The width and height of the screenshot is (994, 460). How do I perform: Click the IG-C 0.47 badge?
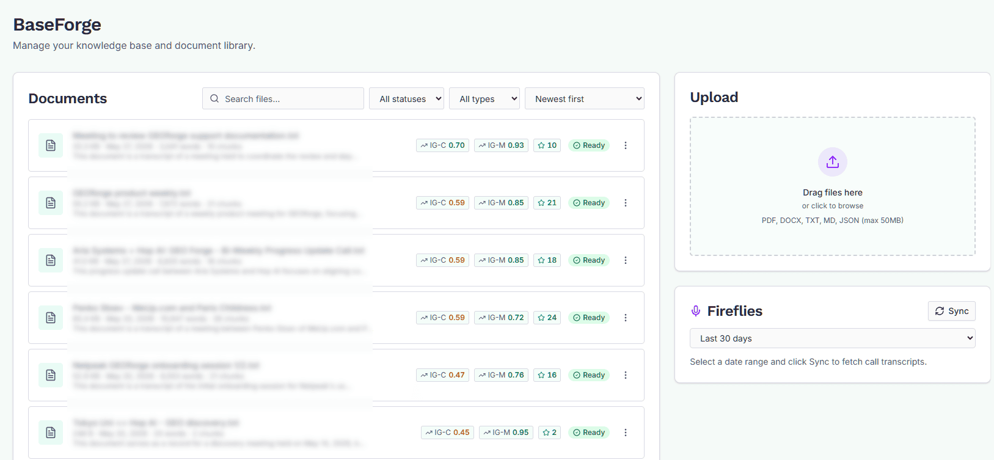(x=442, y=375)
